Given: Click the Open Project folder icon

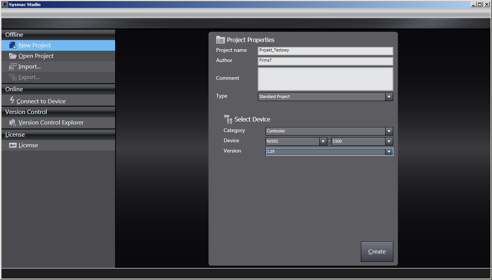Looking at the screenshot, I should coord(12,56).
